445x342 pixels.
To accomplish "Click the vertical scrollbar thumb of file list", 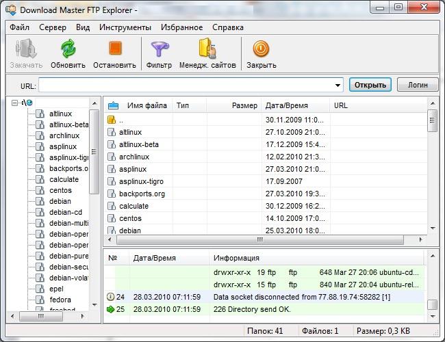I will (x=433, y=120).
